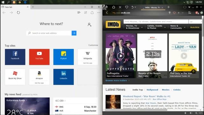Click the IMDb logo
Image resolution: width=204 pixels, height=115 pixels.
113,24
